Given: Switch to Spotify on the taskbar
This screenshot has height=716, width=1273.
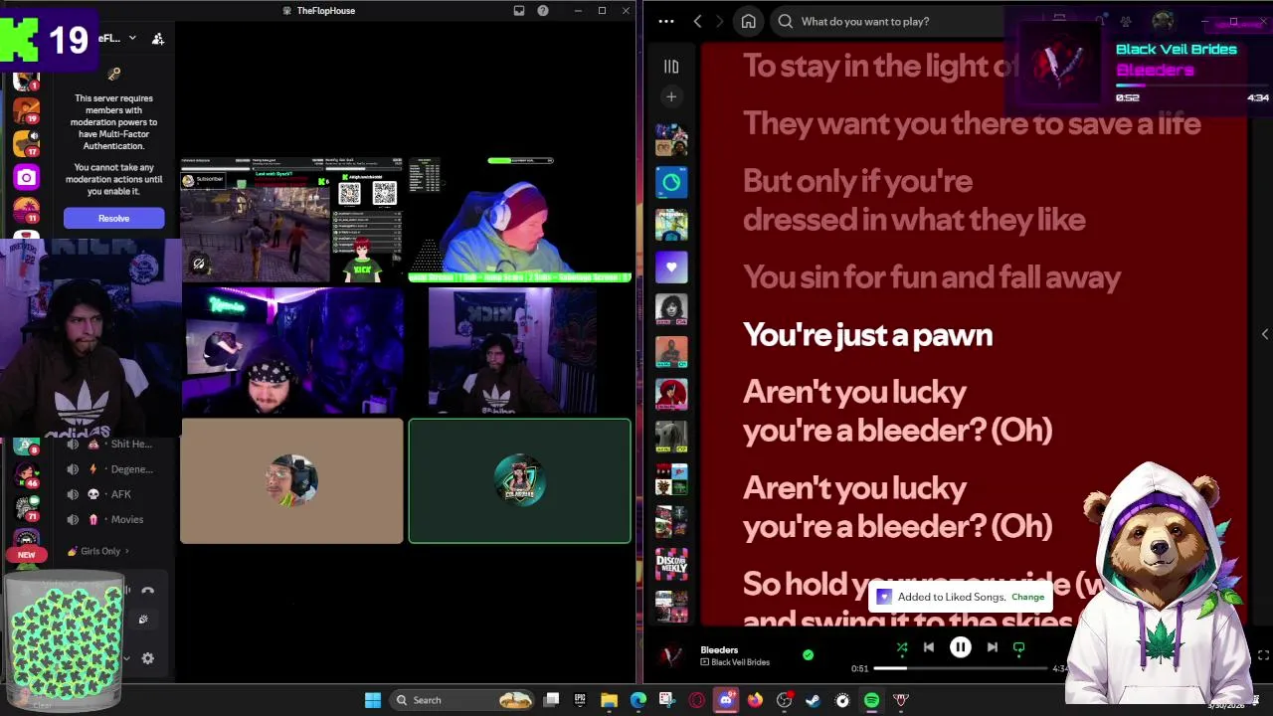Looking at the screenshot, I should 871,700.
